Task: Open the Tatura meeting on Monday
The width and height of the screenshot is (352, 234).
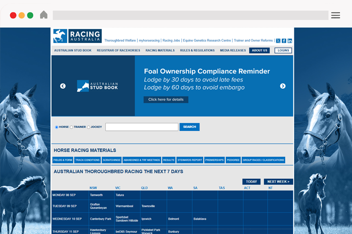Action: coord(120,195)
